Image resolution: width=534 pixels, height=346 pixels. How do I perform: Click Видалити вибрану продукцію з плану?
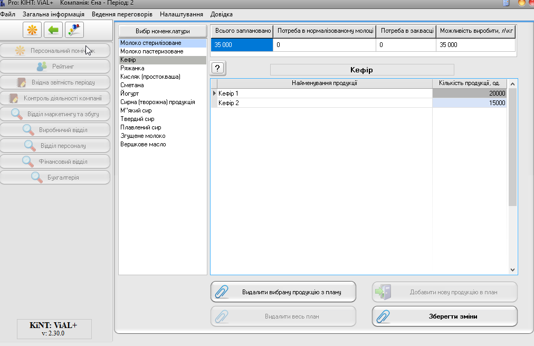pos(283,292)
